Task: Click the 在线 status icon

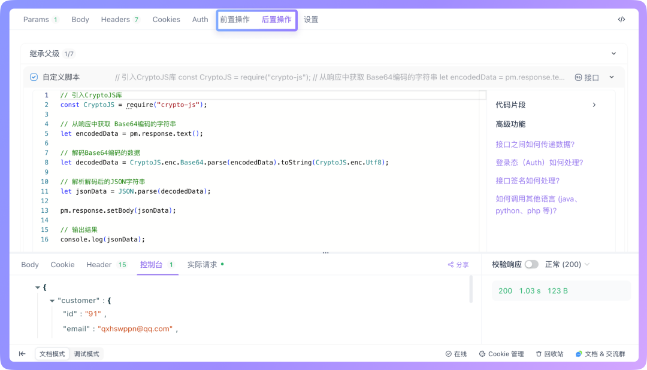Action: pyautogui.click(x=448, y=354)
